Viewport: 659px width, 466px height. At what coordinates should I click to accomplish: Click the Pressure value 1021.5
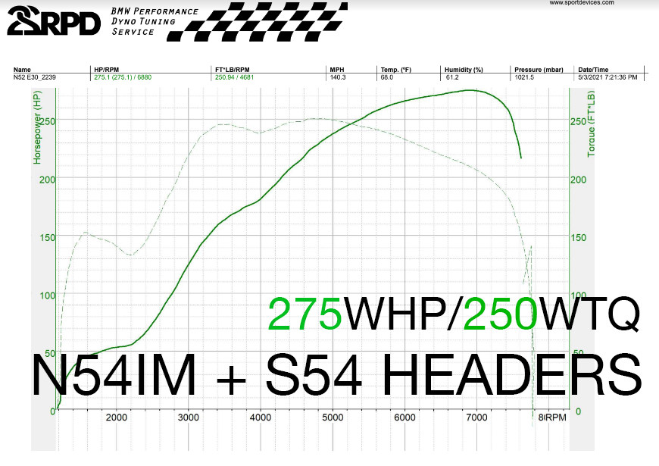[523, 77]
